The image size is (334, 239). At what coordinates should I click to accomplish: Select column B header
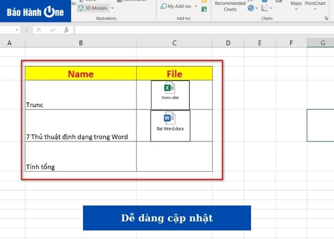click(x=81, y=43)
